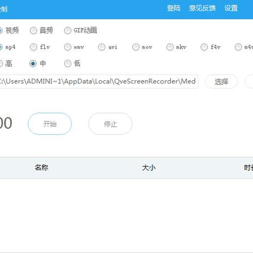This screenshot has height=253, width=253.
Task: Click 选择 to choose output folder
Action: [x=221, y=82]
